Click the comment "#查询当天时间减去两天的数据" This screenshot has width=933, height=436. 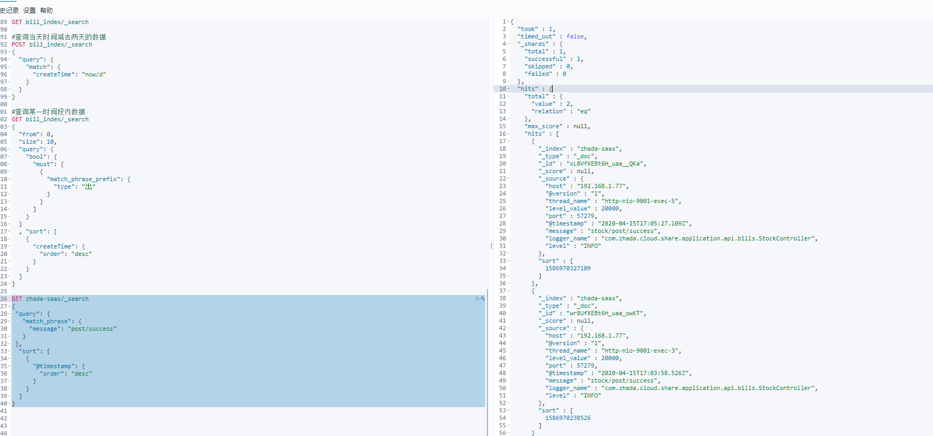click(59, 37)
